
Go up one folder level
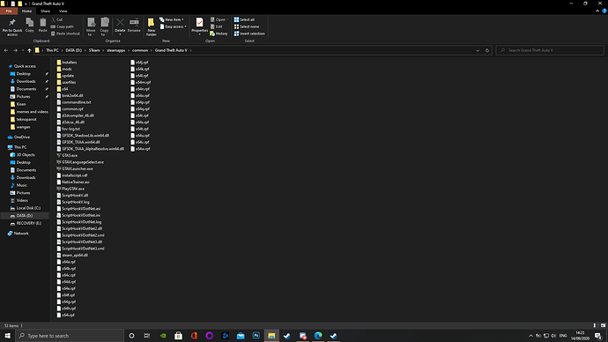29,50
